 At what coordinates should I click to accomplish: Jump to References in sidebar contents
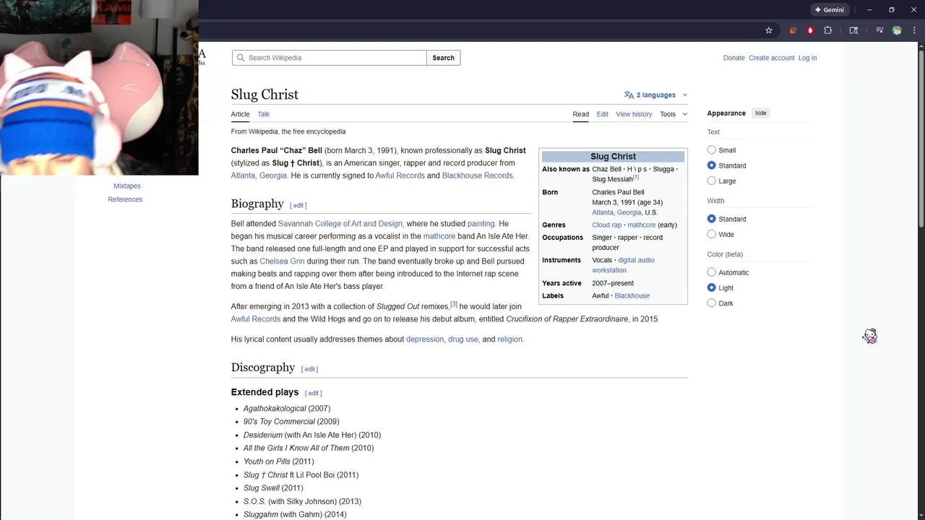tap(125, 199)
